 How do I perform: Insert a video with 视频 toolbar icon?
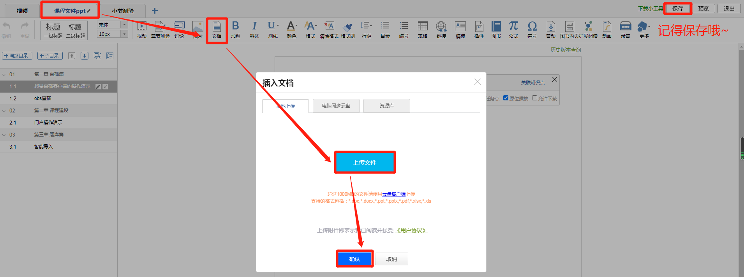pos(142,30)
